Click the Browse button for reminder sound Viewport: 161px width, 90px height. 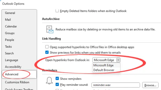150,85
